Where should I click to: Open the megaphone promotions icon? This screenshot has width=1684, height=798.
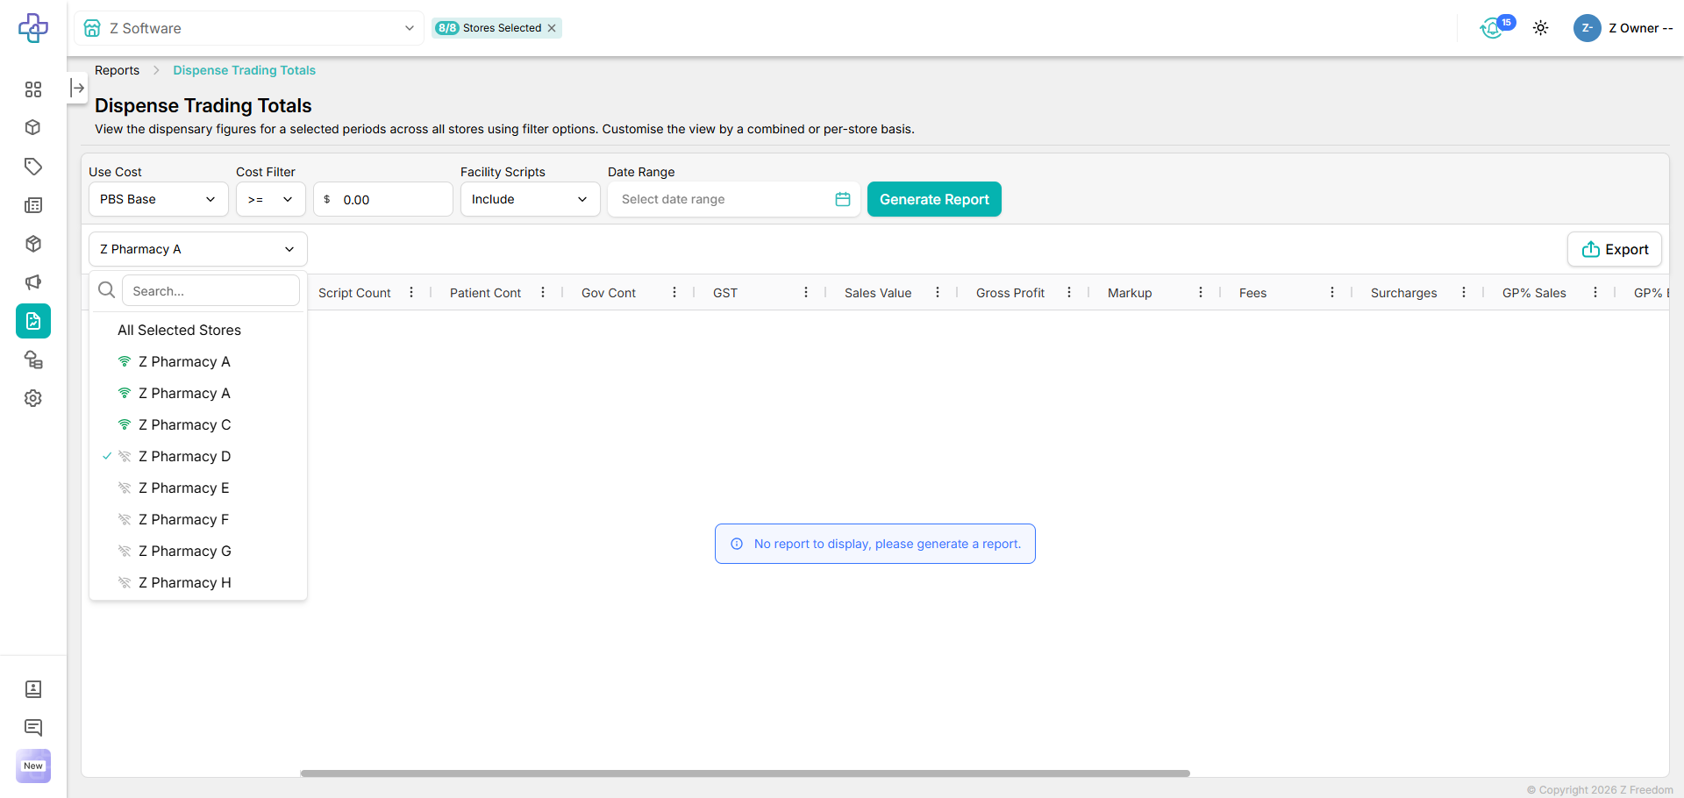point(33,282)
